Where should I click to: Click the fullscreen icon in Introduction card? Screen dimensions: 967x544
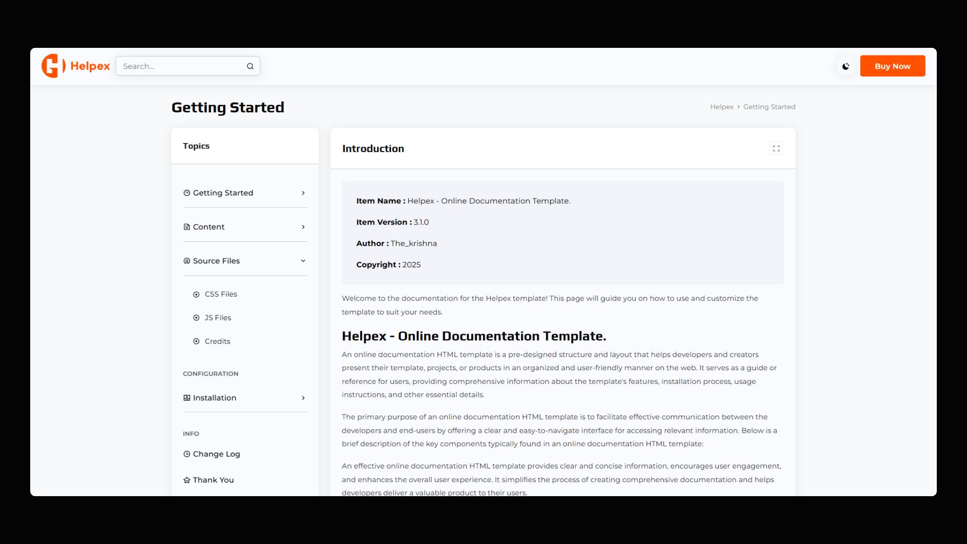coord(776,149)
